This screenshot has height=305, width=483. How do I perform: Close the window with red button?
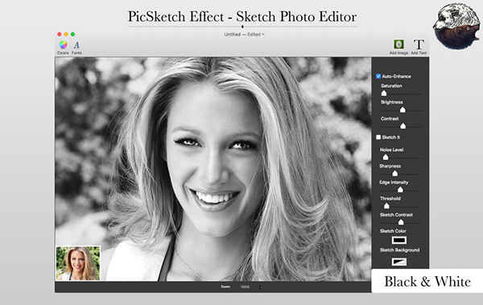[x=60, y=34]
